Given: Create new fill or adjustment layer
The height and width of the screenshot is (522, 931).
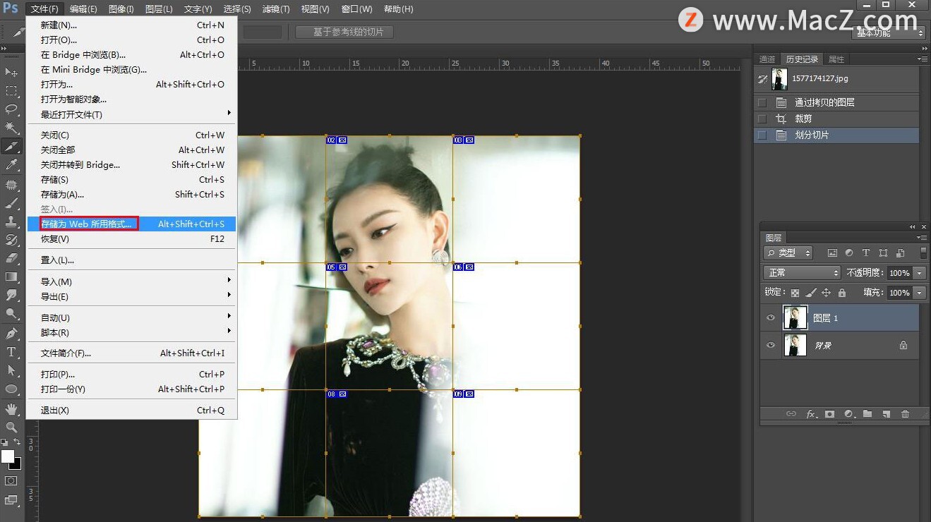Looking at the screenshot, I should point(848,414).
